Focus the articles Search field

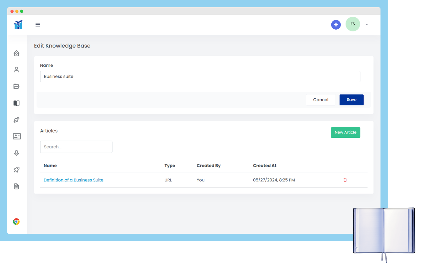click(76, 147)
